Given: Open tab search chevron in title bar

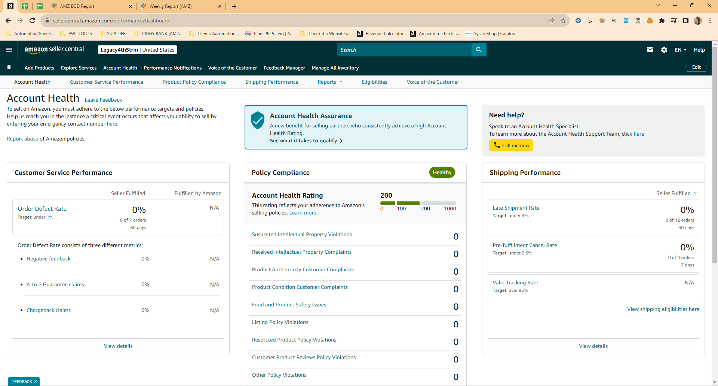Looking at the screenshot, I should tap(658, 6).
